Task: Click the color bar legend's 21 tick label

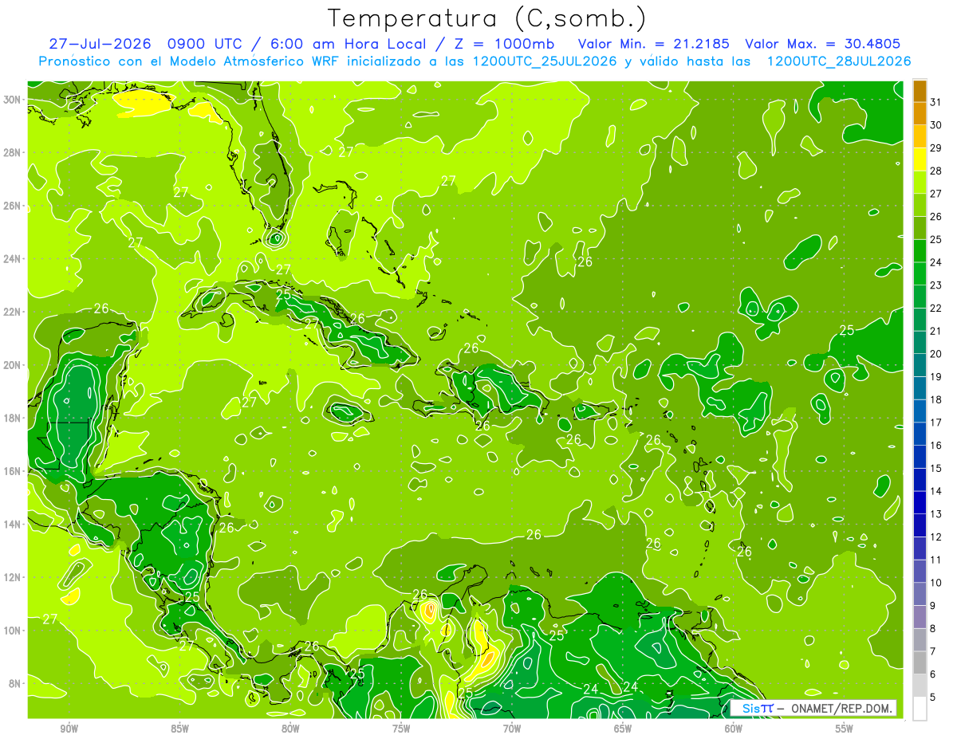Action: pos(935,331)
